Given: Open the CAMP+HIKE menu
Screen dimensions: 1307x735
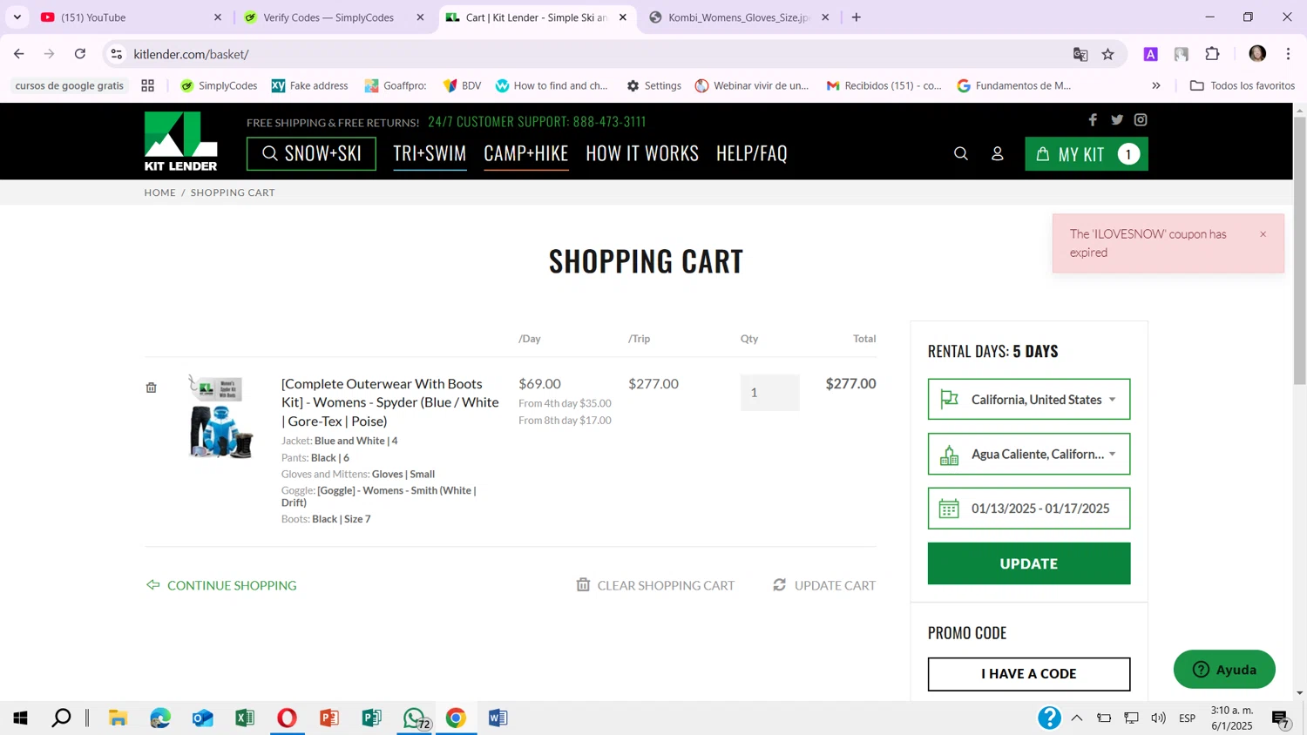Looking at the screenshot, I should pyautogui.click(x=526, y=153).
